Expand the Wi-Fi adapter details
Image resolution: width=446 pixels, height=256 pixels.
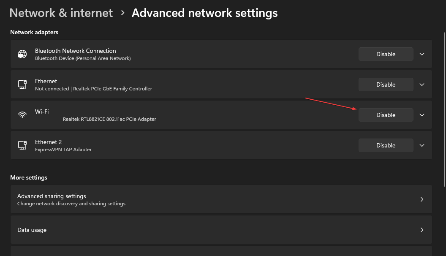[422, 114]
